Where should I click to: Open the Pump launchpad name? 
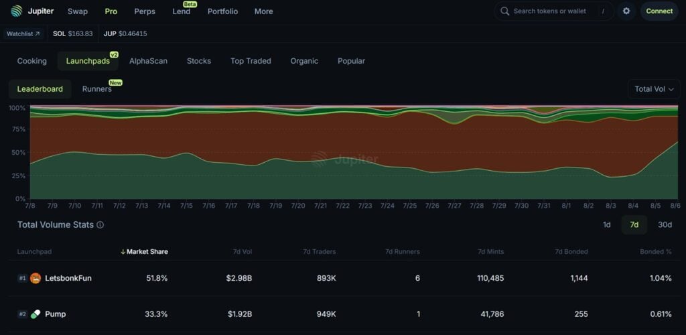tap(56, 314)
